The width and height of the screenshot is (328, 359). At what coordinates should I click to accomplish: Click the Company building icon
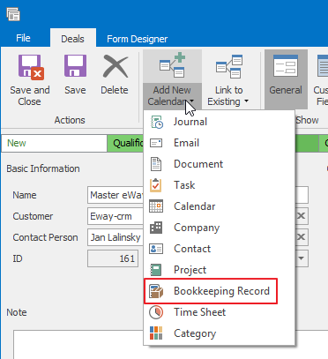[156, 228]
